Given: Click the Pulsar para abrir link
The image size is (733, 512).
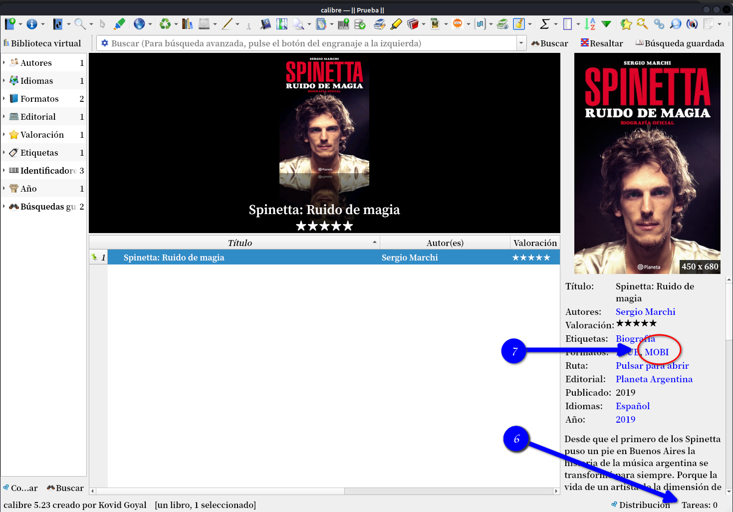Looking at the screenshot, I should point(652,366).
